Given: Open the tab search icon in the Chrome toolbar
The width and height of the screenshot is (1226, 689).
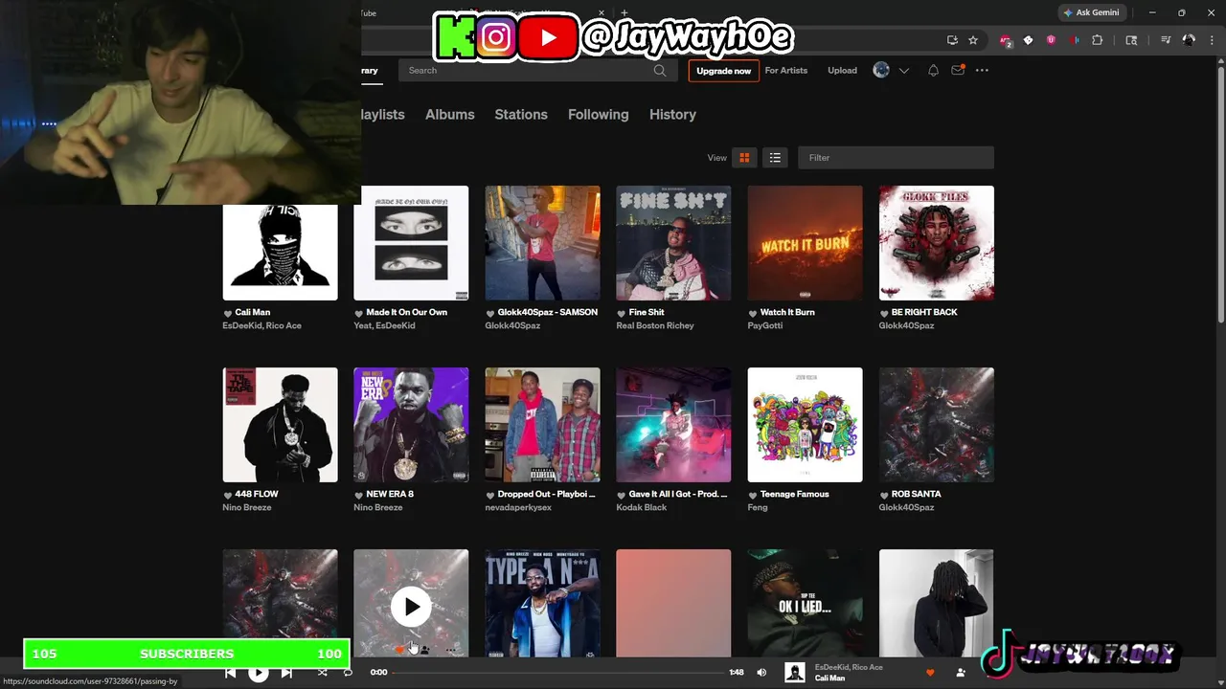Looking at the screenshot, I should point(1131,40).
